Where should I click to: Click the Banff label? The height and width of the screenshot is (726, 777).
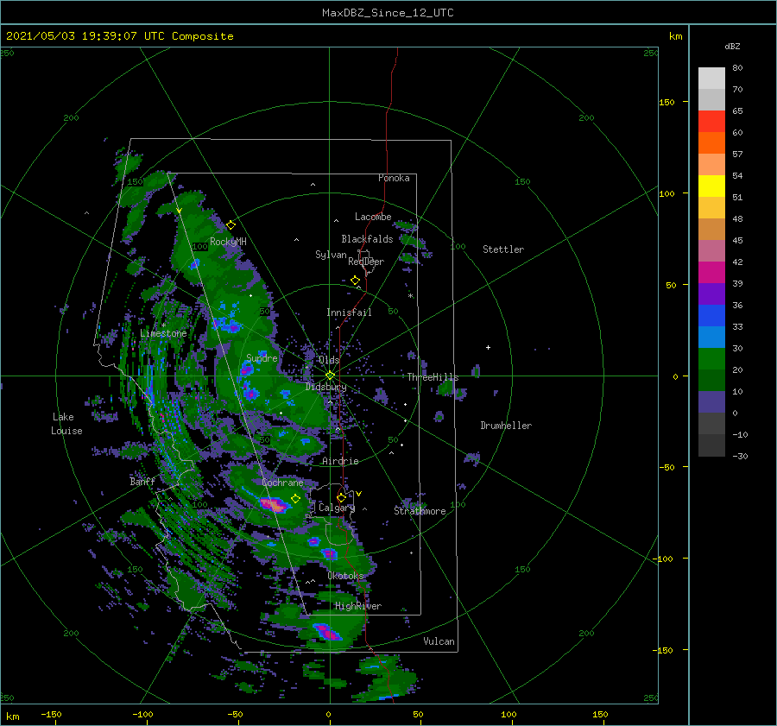[142, 481]
